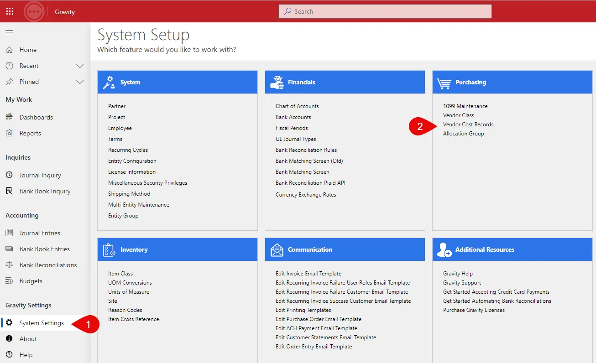Viewport: 596px width, 363px height.
Task: Open 1099 Maintenance link
Action: 465,106
